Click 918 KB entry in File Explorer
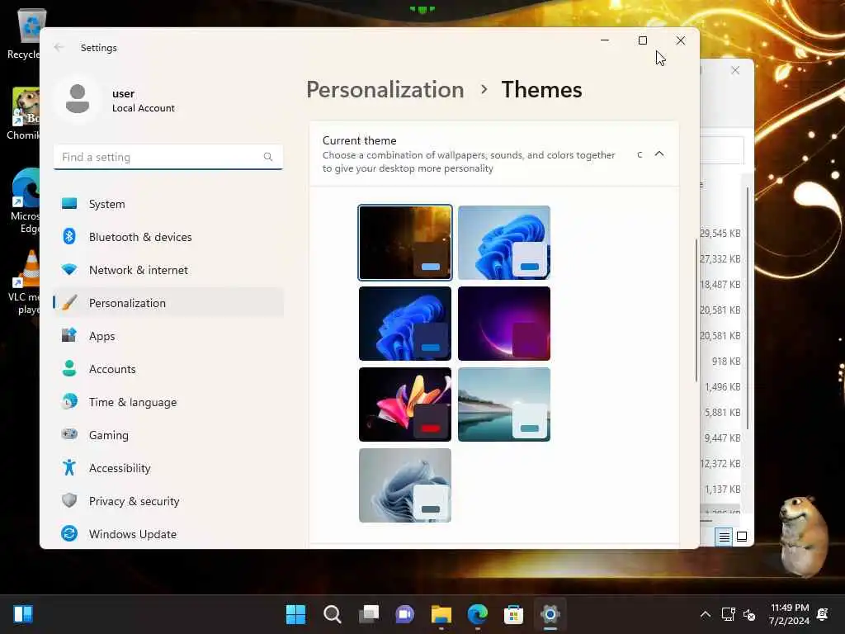The image size is (845, 634). tap(726, 362)
